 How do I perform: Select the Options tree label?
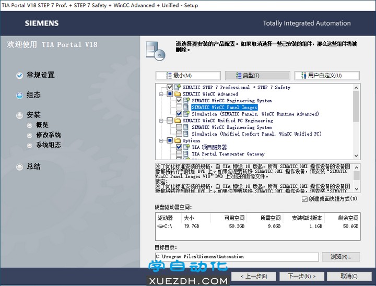tap(191, 140)
